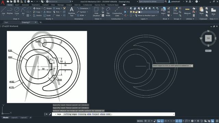Open the Multiline Text tool
219x123 pixels.
tap(72, 12)
